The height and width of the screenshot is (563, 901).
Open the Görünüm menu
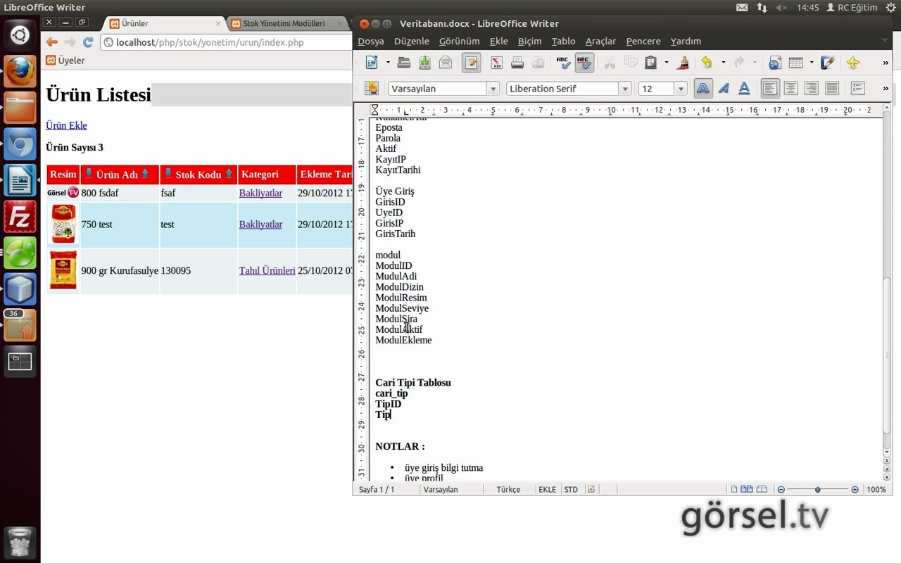[x=459, y=41]
